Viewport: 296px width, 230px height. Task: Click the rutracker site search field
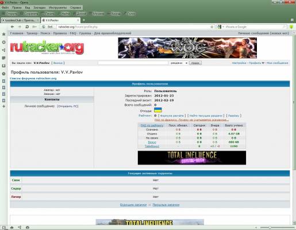133,63
